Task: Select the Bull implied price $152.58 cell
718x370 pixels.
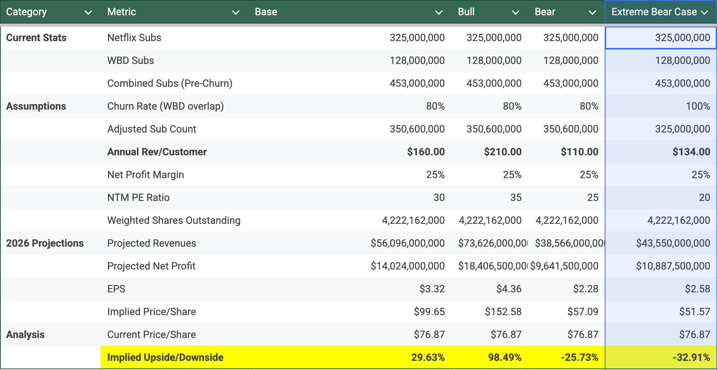Action: point(490,312)
